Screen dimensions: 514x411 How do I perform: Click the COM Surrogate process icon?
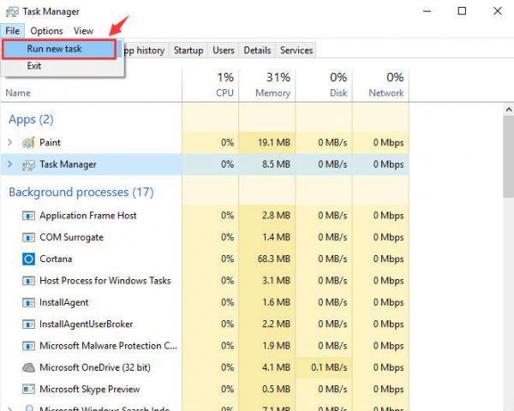click(28, 237)
